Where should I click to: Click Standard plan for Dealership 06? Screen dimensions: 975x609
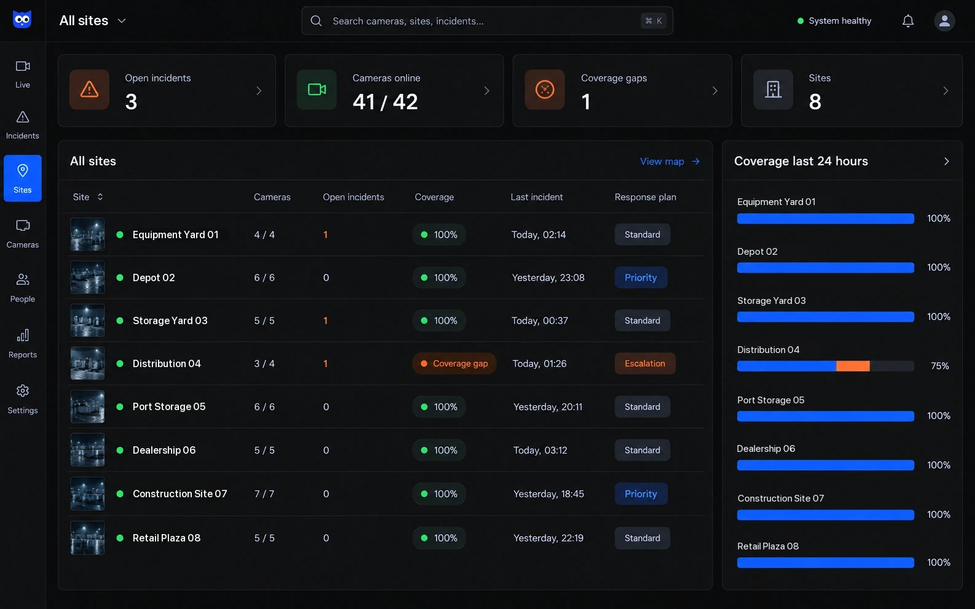(642, 450)
